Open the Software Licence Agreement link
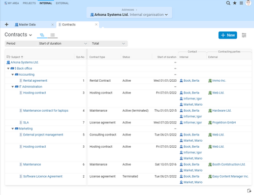254x195 pixels. click(43, 176)
